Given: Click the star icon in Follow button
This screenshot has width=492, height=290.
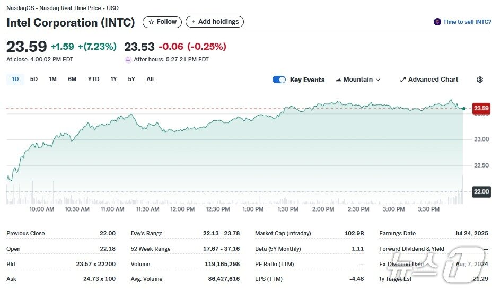Looking at the screenshot, I should click(x=151, y=22).
